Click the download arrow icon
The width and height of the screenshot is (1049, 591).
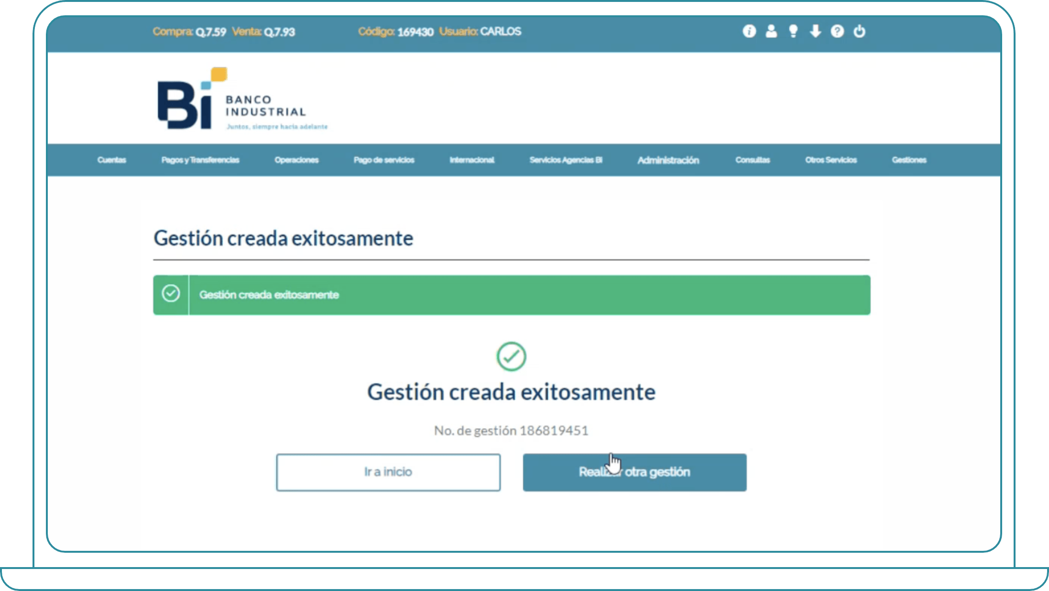coord(815,31)
